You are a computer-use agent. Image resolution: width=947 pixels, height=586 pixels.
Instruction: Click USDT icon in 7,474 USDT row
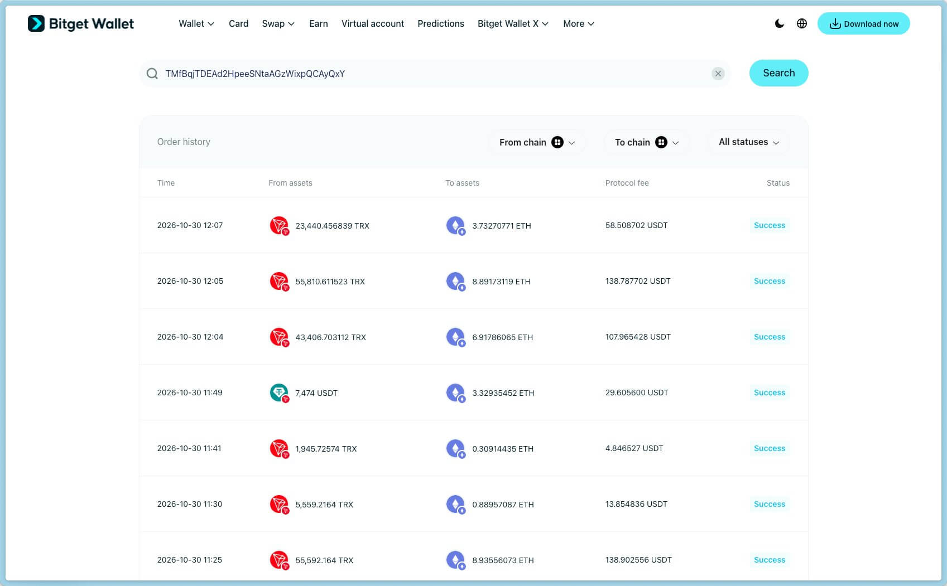click(279, 393)
